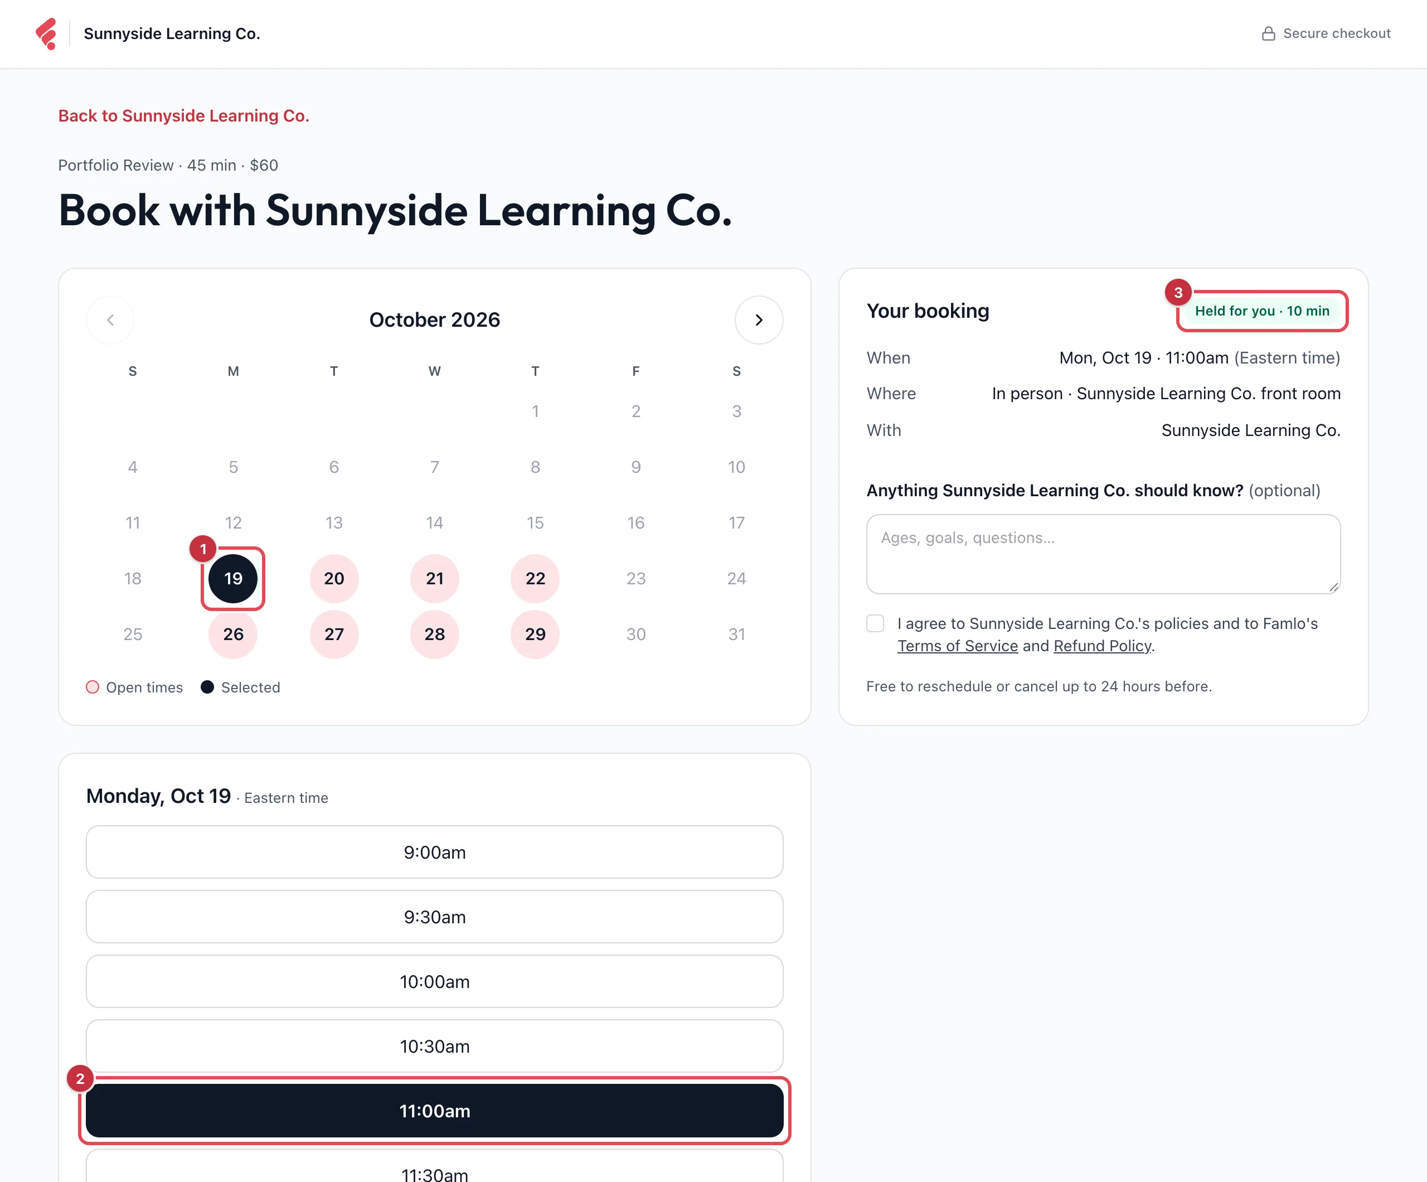Click the Monday, Oct 19 heading
The image size is (1427, 1182).
click(x=158, y=796)
